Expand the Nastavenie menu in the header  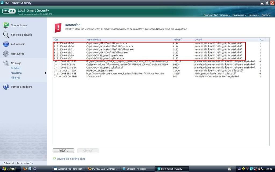coord(239,15)
